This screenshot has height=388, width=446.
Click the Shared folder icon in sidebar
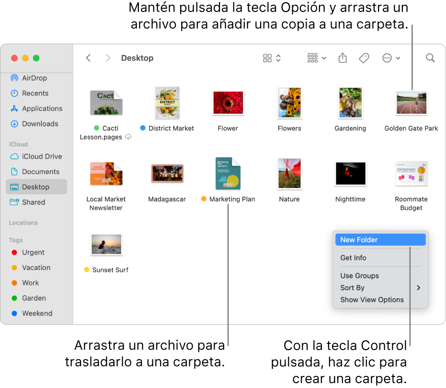14,202
